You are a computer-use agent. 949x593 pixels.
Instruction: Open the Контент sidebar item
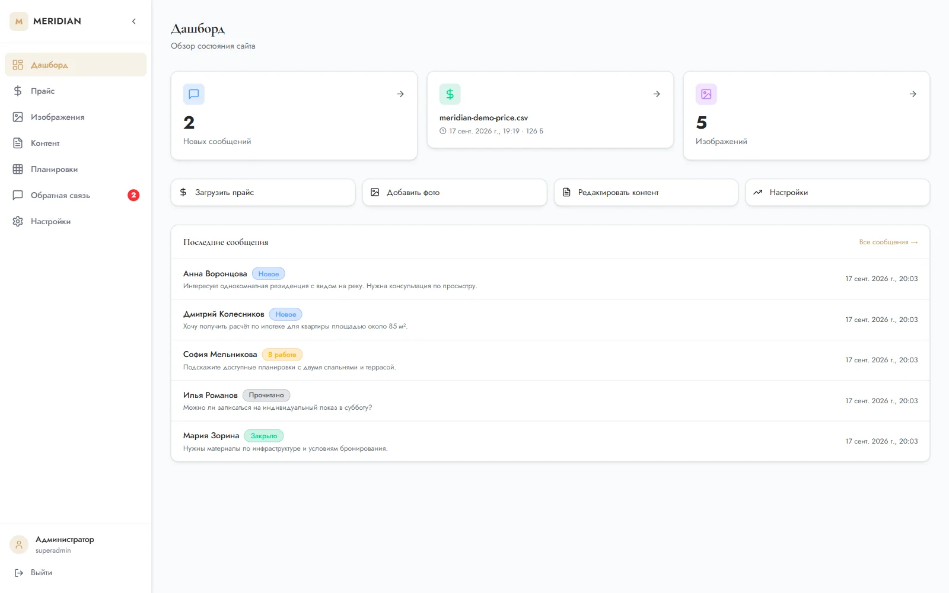75,143
